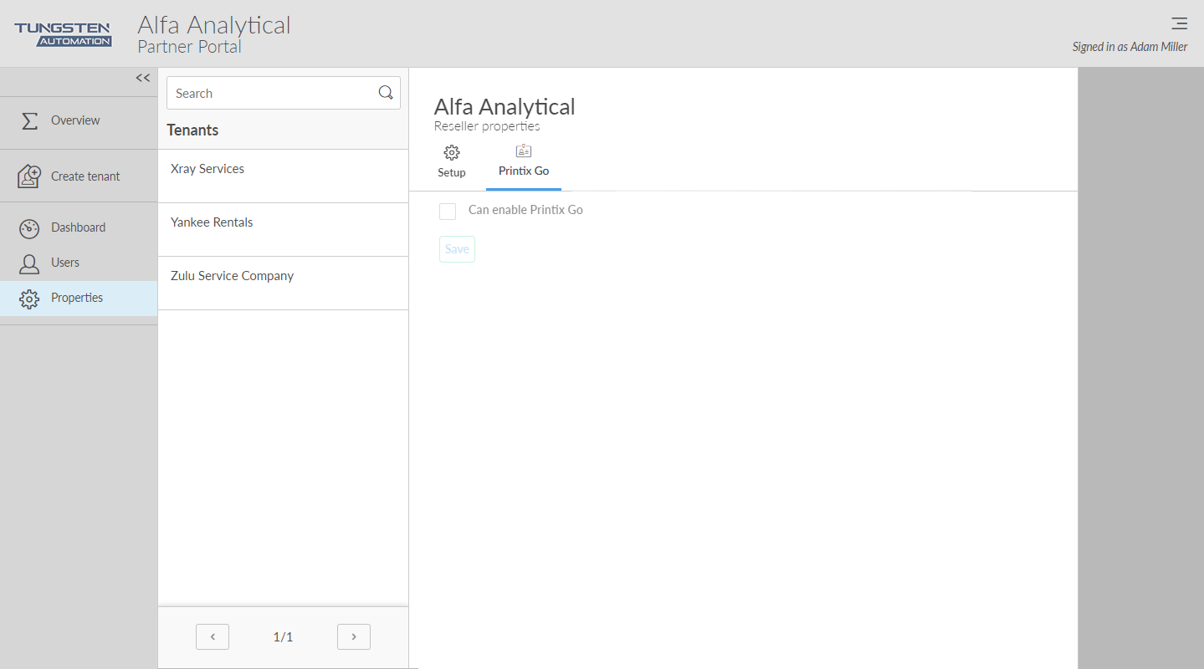Open Dashboard via gauge icon
Image resolution: width=1204 pixels, height=669 pixels.
(x=29, y=228)
